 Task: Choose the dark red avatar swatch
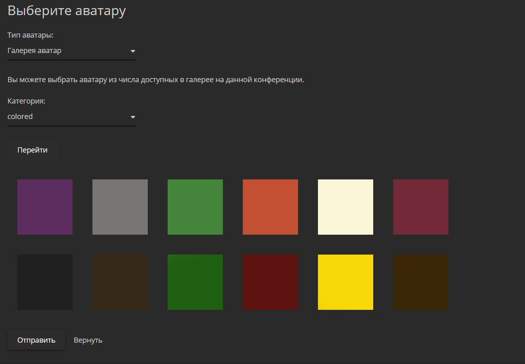270,282
